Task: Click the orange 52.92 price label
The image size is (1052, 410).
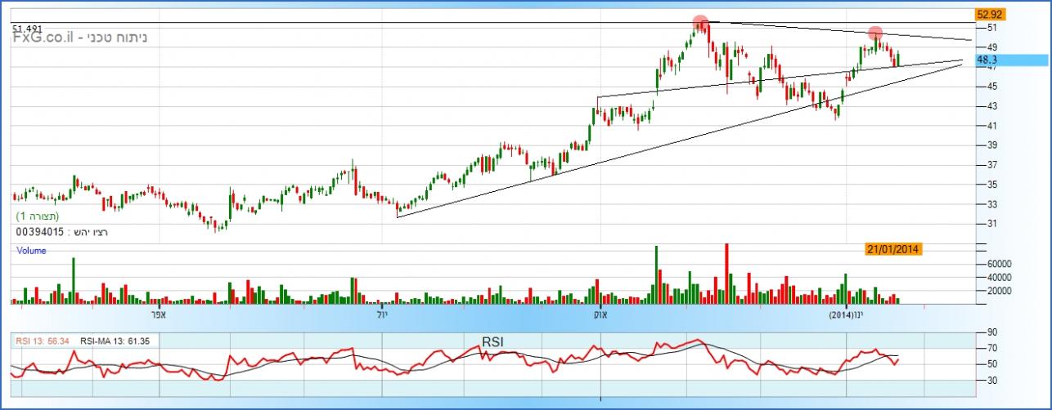Action: [x=987, y=14]
